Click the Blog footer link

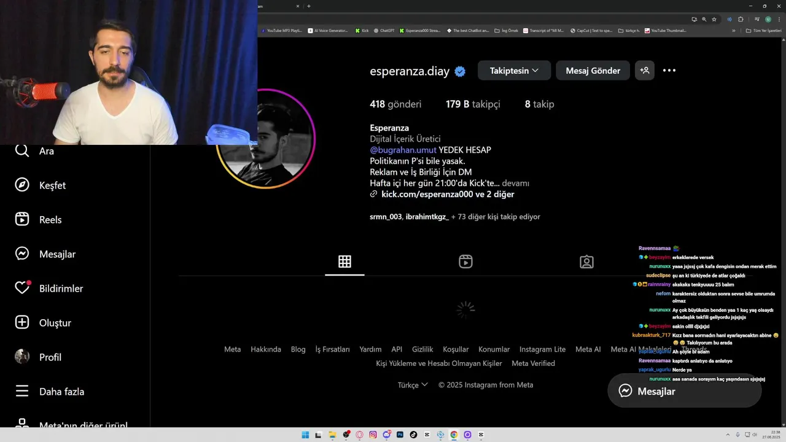point(298,349)
